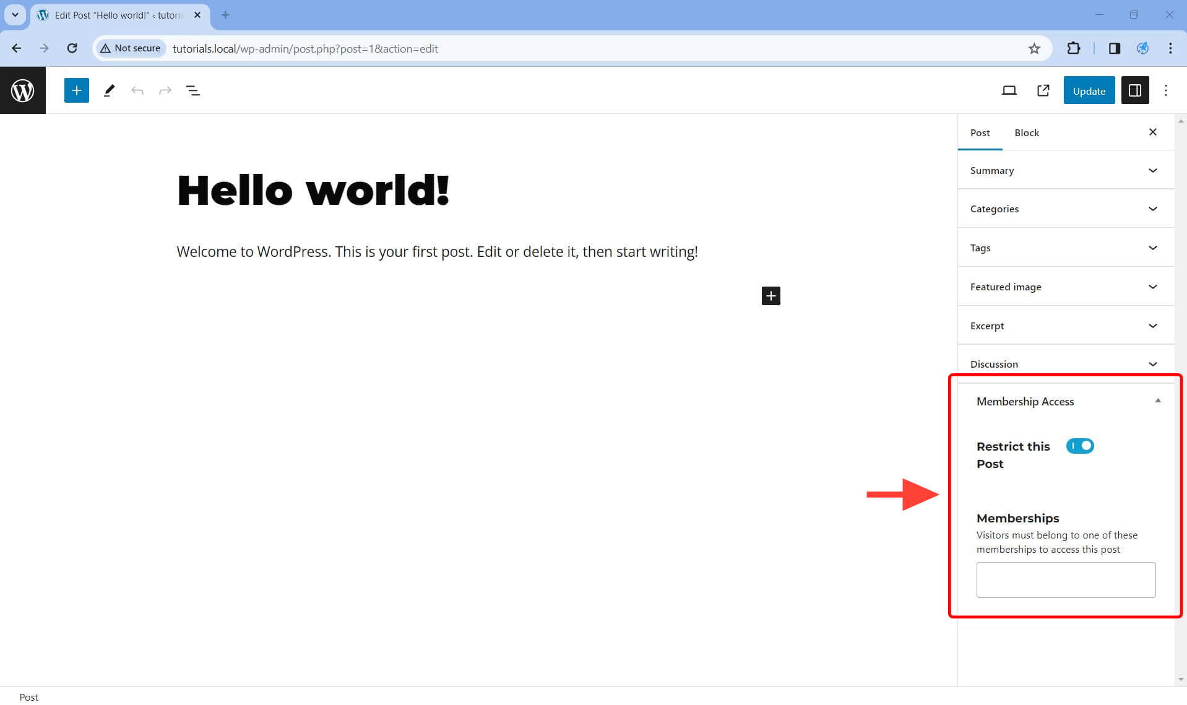Select the Post tab in sidebar
This screenshot has height=705, width=1187.
[x=980, y=132]
